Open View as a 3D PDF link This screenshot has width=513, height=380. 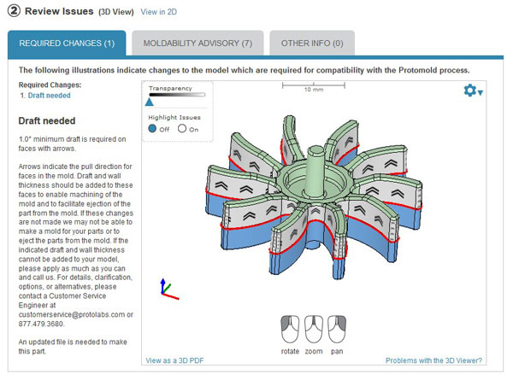tap(174, 360)
